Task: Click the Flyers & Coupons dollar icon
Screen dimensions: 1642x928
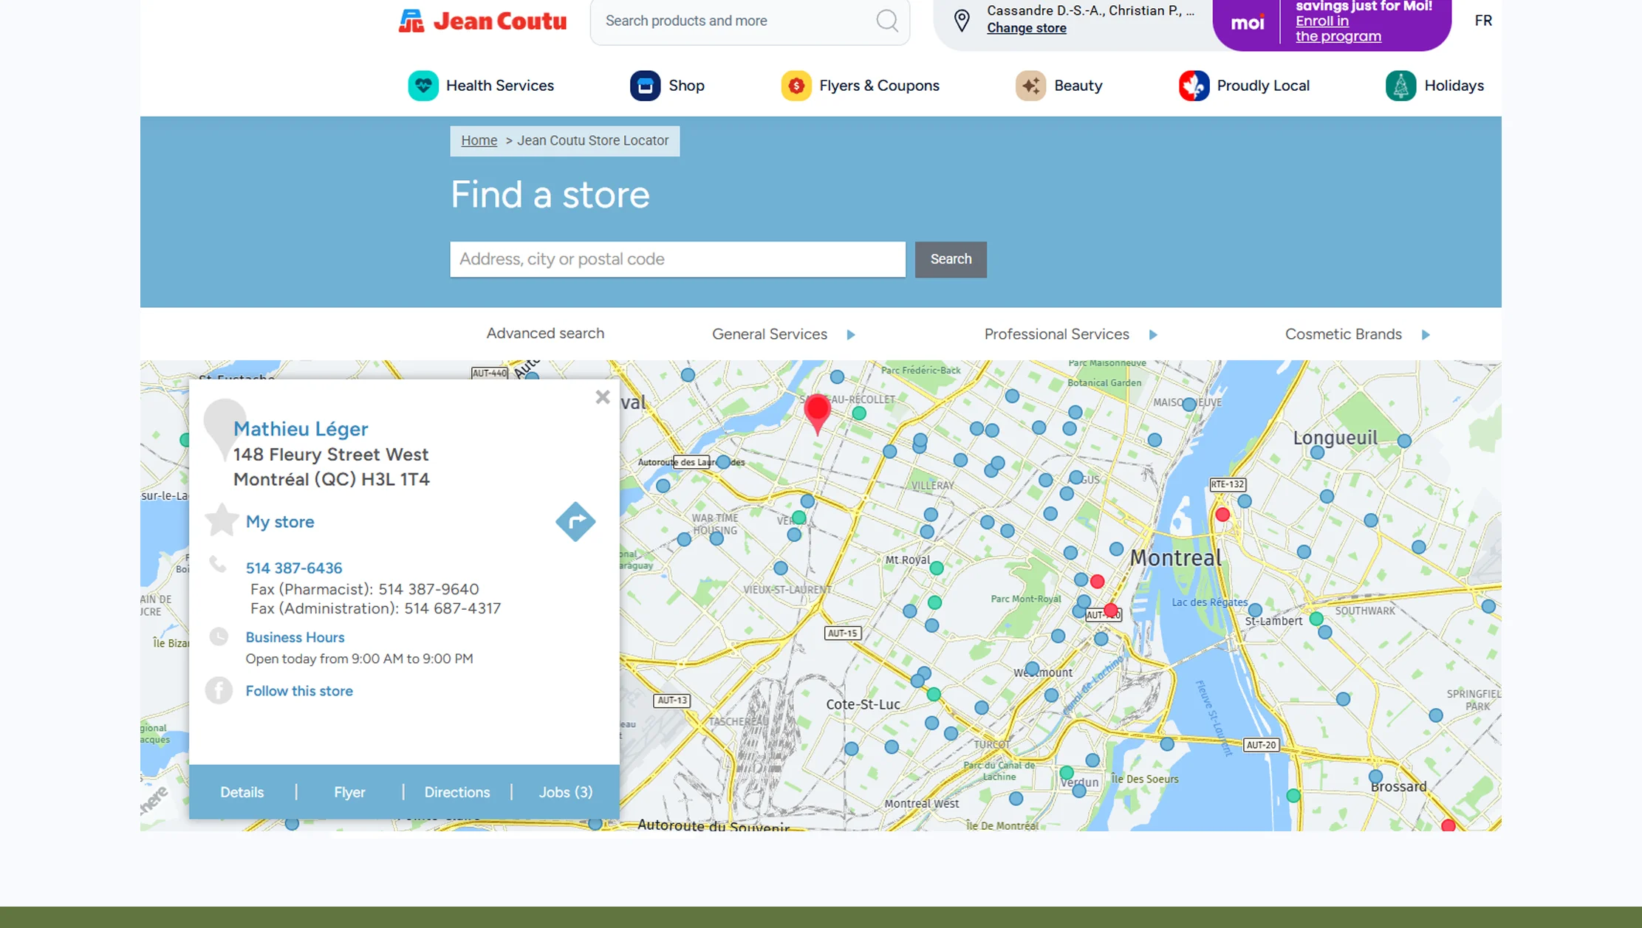Action: (x=796, y=86)
